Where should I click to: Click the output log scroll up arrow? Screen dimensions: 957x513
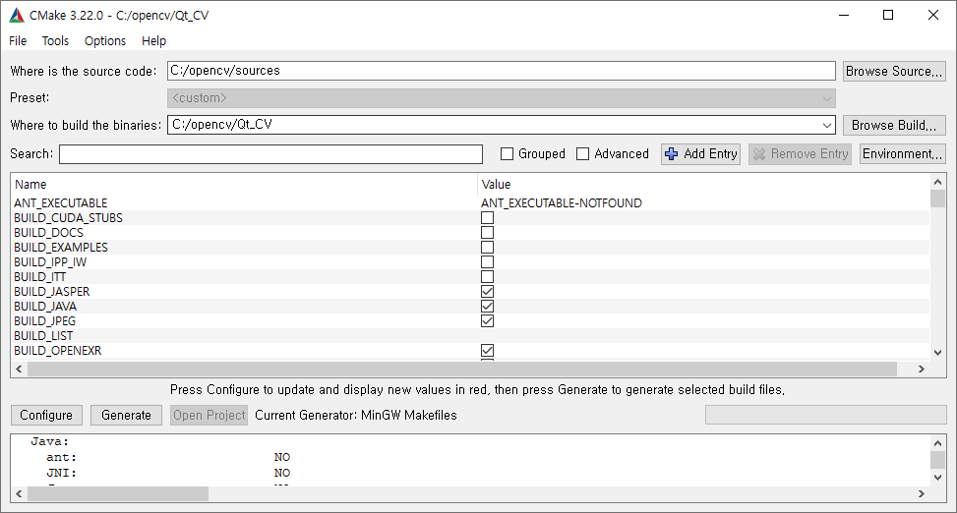(937, 443)
